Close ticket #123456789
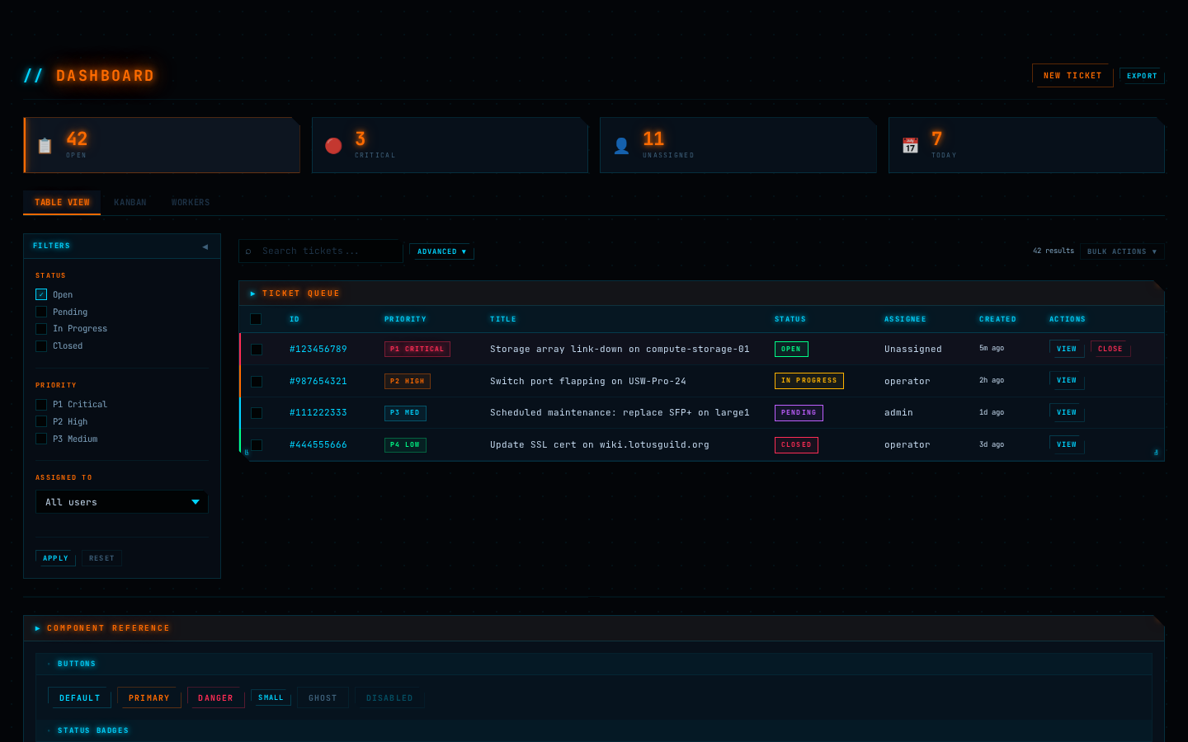 (x=1110, y=349)
